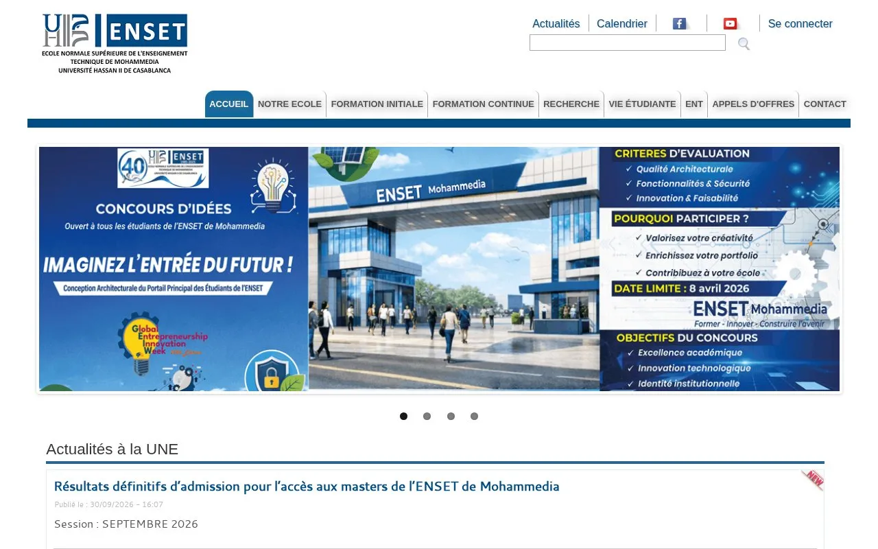The height and width of the screenshot is (549, 878).
Task: Open the APPELS D'OFFRES menu
Action: tap(753, 104)
